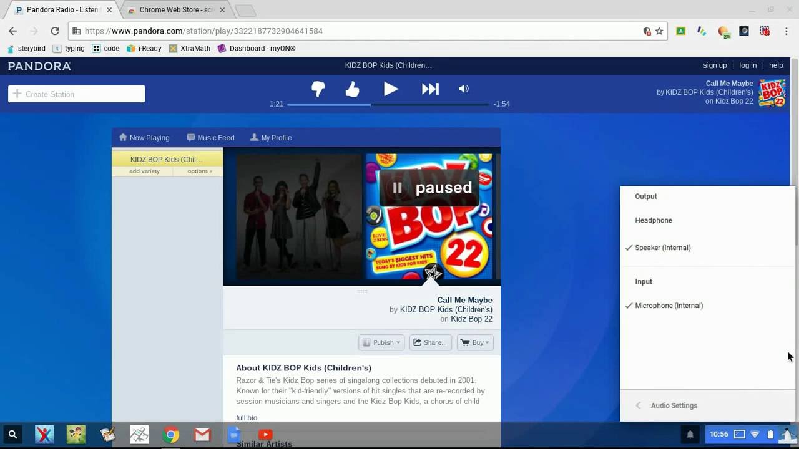This screenshot has height=449, width=799.
Task: Click the battery icon in system tray
Action: pyautogui.click(x=770, y=434)
